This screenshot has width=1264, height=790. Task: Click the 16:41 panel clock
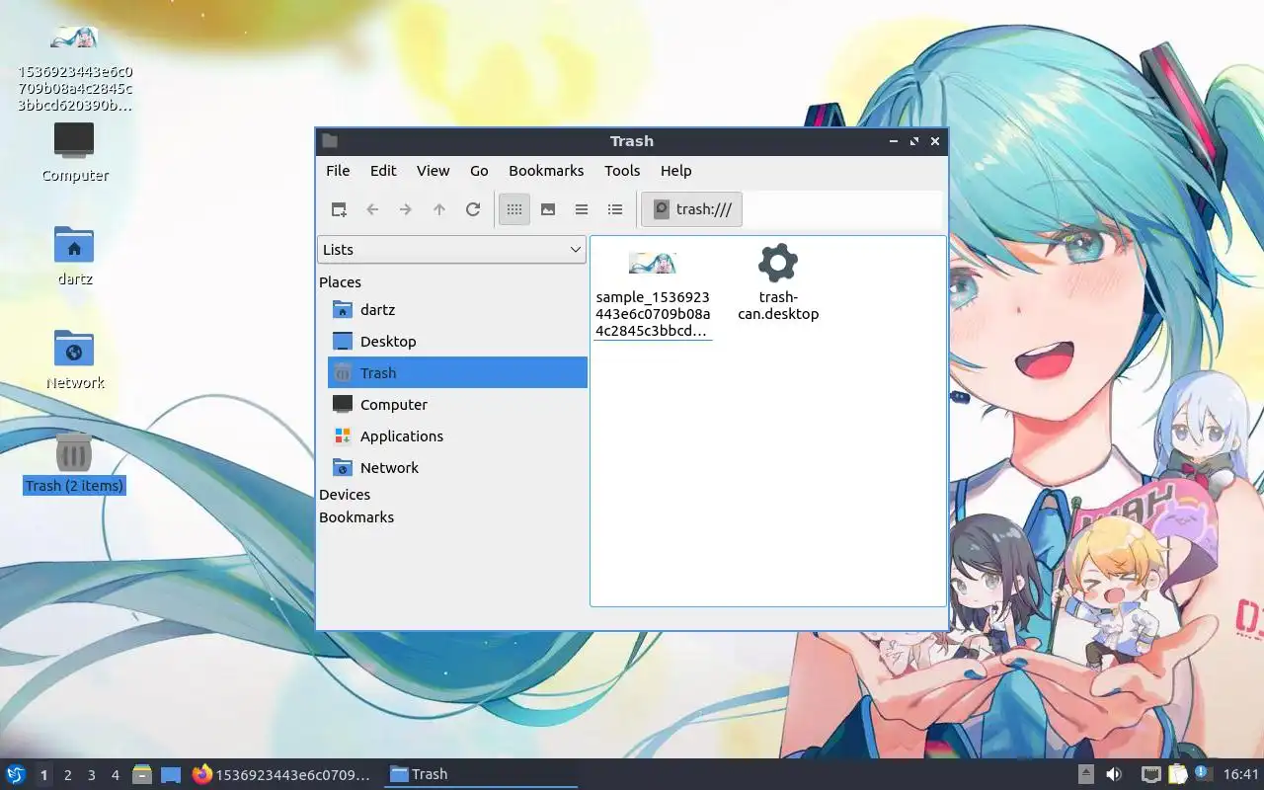click(x=1241, y=774)
